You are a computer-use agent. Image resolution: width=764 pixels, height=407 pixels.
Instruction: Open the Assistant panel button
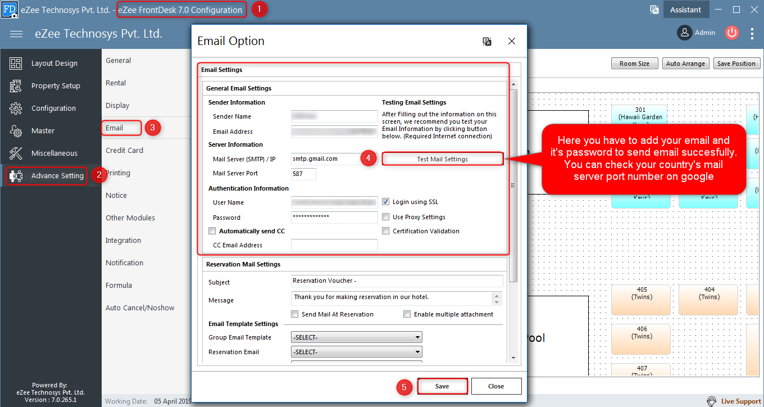click(x=686, y=10)
